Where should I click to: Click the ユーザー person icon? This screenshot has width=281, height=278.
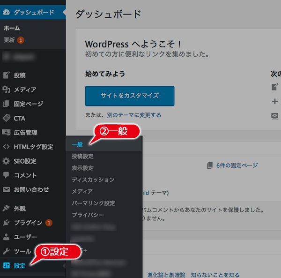(x=6, y=237)
